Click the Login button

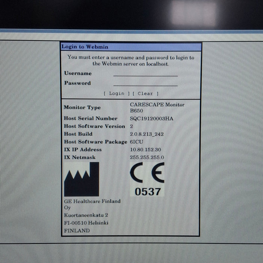tap(117, 94)
